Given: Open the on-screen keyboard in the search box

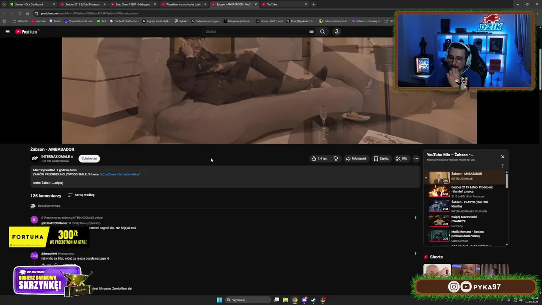Looking at the screenshot, I should coord(311,31).
